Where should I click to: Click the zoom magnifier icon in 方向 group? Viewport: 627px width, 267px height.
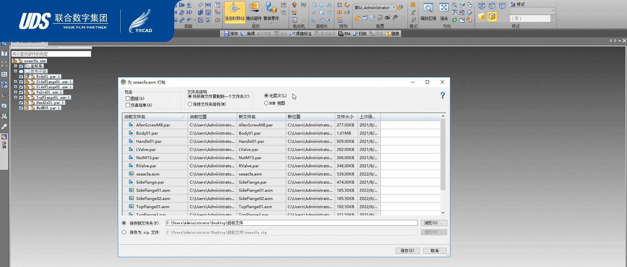pos(455,5)
